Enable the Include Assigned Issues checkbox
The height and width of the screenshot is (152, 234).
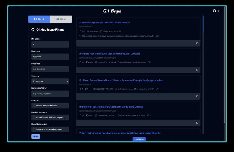[34, 106]
